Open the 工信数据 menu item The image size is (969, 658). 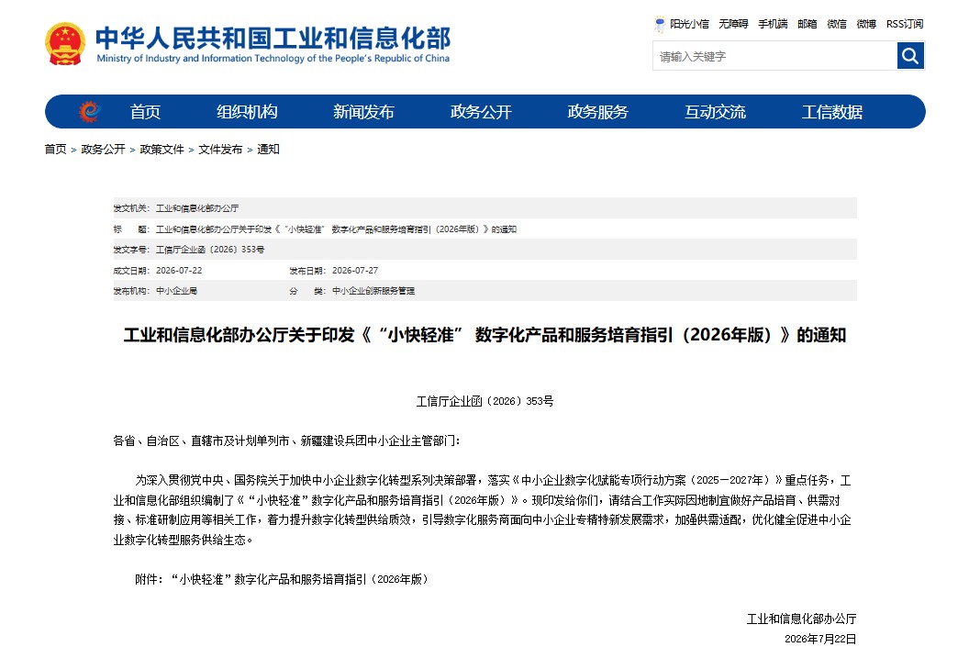[x=831, y=112]
